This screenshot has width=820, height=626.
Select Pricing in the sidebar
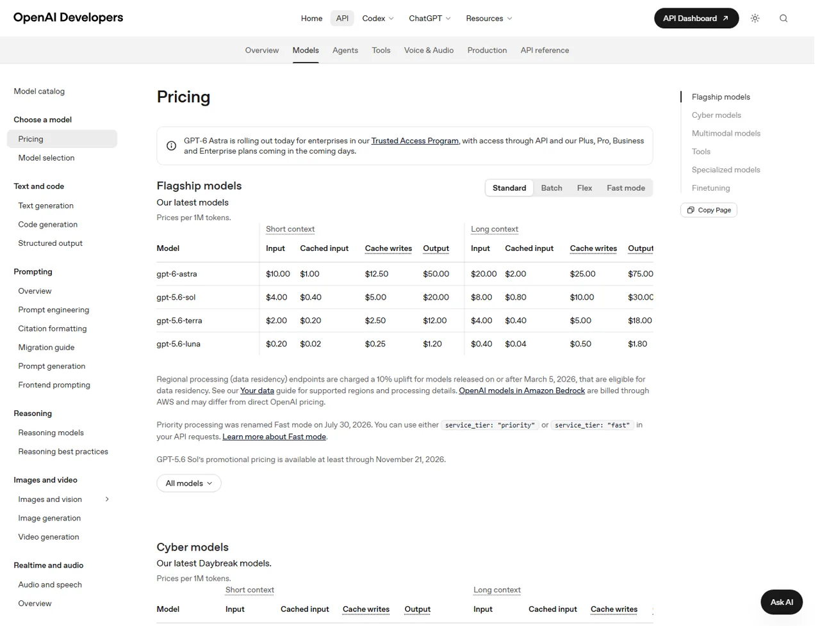coord(62,139)
